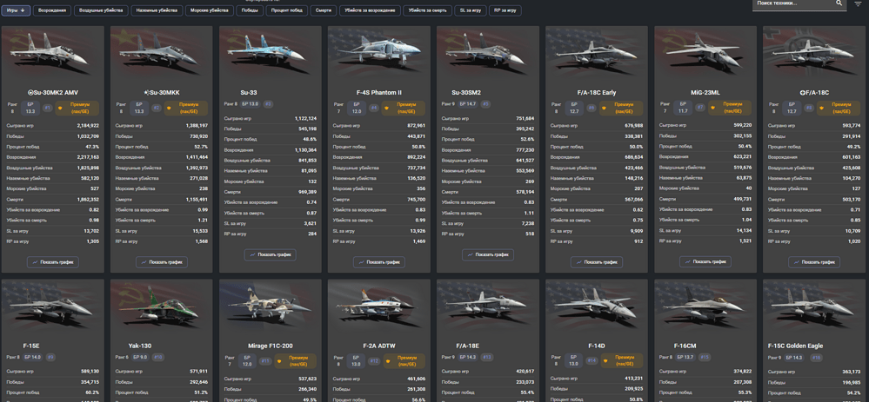Sort by 'RP за игру'
The width and height of the screenshot is (869, 402).
[x=505, y=10]
